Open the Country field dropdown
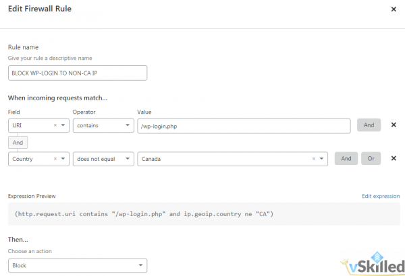Screen dimensions: 405x276 pos(63,159)
